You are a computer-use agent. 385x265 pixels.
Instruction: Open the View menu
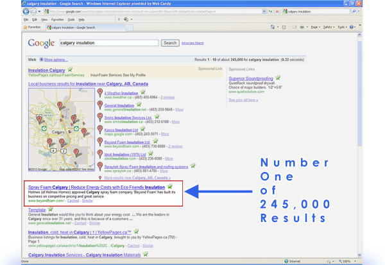point(44,19)
